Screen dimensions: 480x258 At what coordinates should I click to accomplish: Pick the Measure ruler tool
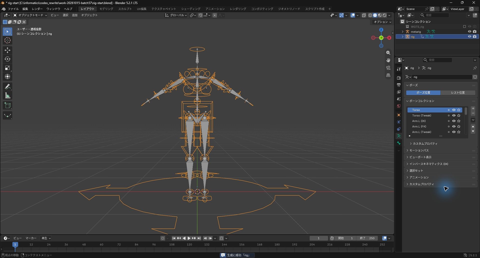pyautogui.click(x=7, y=95)
